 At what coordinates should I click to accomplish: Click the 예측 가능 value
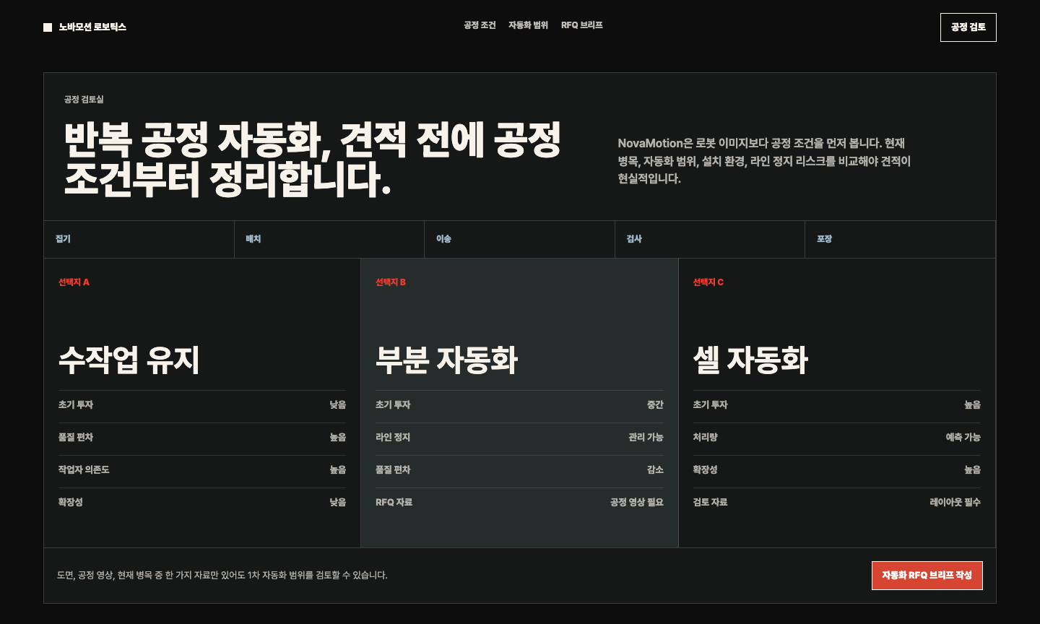click(x=963, y=438)
